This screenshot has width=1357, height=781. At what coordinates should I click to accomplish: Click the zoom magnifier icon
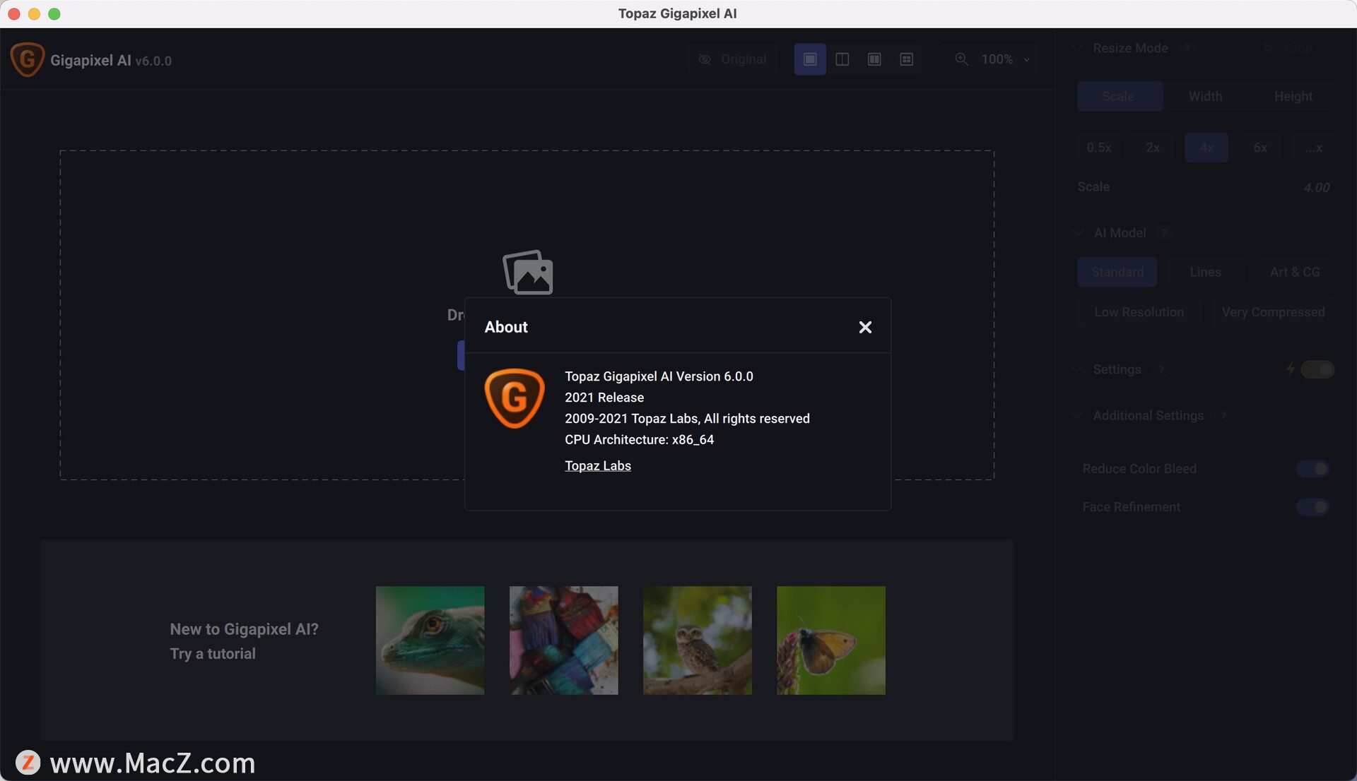961,59
